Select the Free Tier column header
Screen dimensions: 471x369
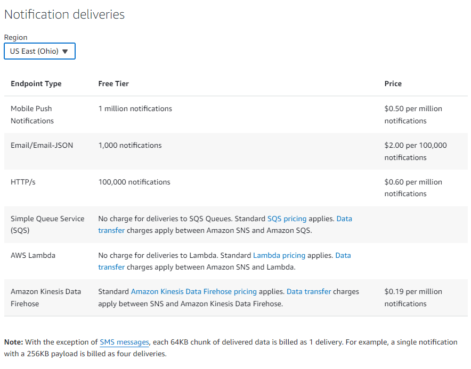(x=113, y=83)
